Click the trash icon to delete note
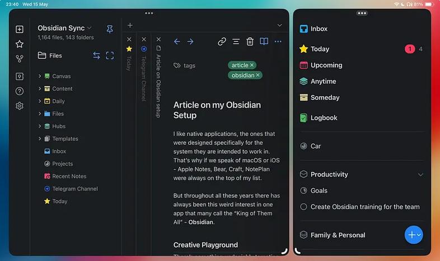The width and height of the screenshot is (440, 261). (250, 41)
